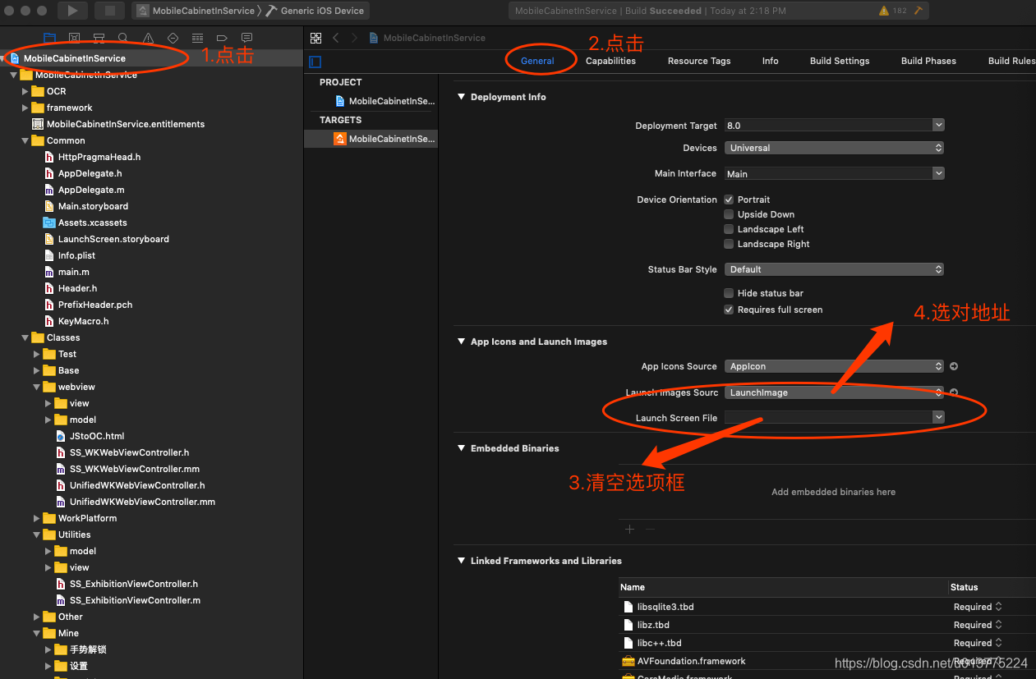1036x679 pixels.
Task: Open the Source Control navigator icon
Action: (x=74, y=38)
